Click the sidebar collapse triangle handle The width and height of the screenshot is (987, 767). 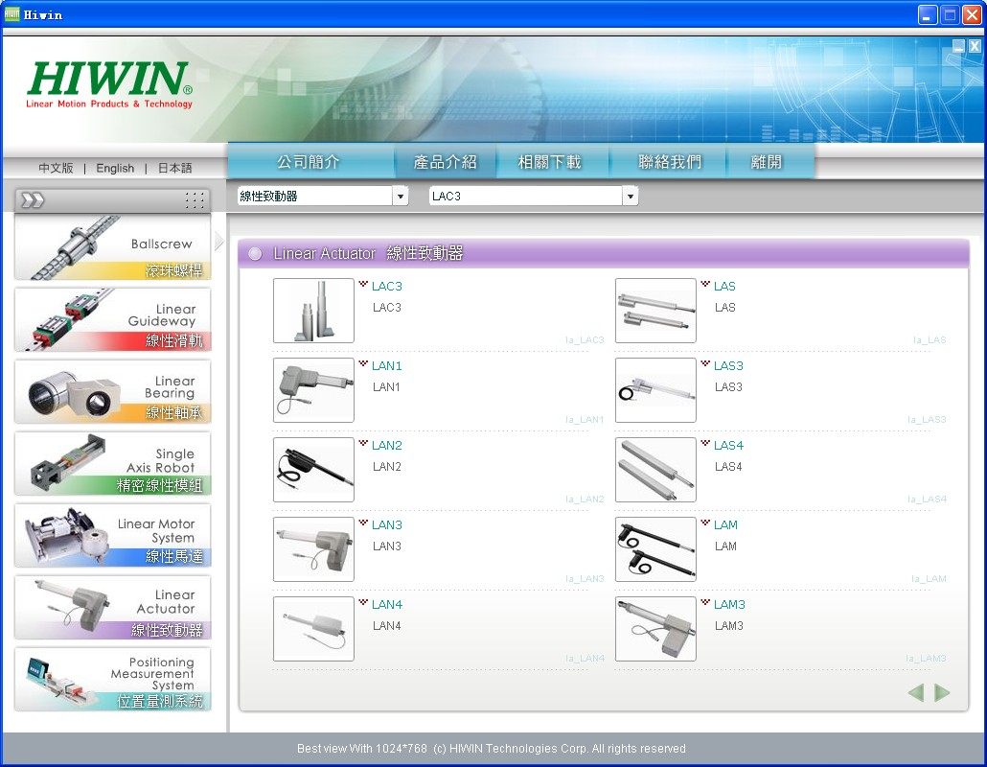[x=218, y=242]
